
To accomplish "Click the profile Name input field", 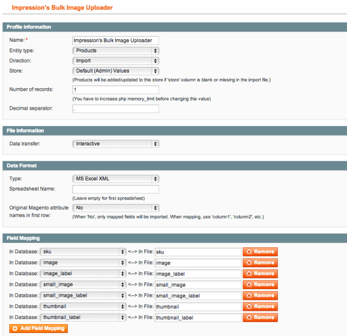I will click(x=115, y=40).
